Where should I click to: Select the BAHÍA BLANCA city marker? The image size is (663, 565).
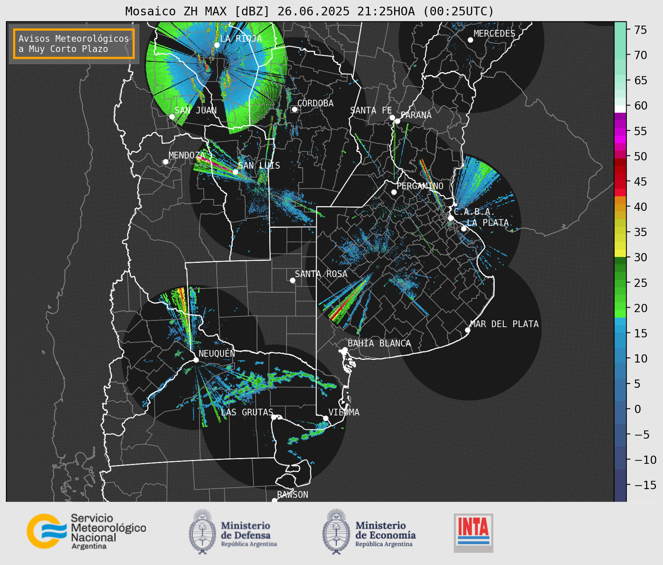[x=345, y=350]
